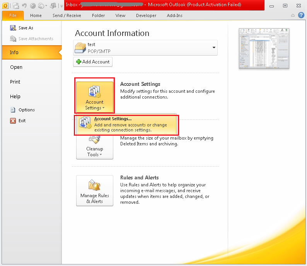Select Info in the backstage sidebar

[x=32, y=52]
